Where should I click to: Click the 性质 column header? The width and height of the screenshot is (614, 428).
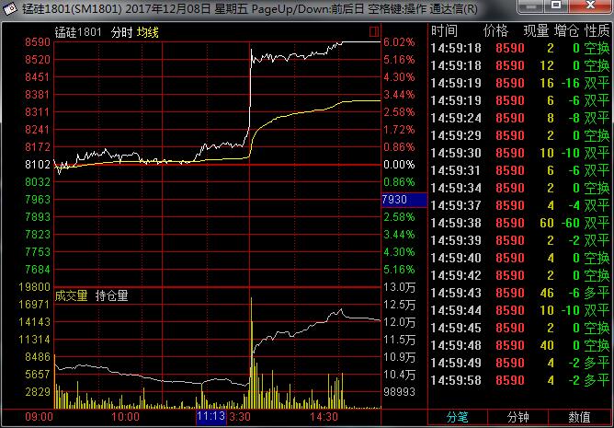coord(597,31)
